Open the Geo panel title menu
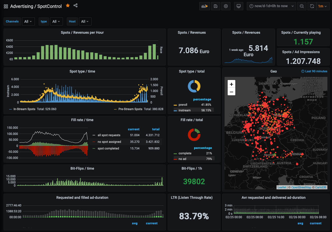This screenshot has width=332, height=232. (273, 71)
